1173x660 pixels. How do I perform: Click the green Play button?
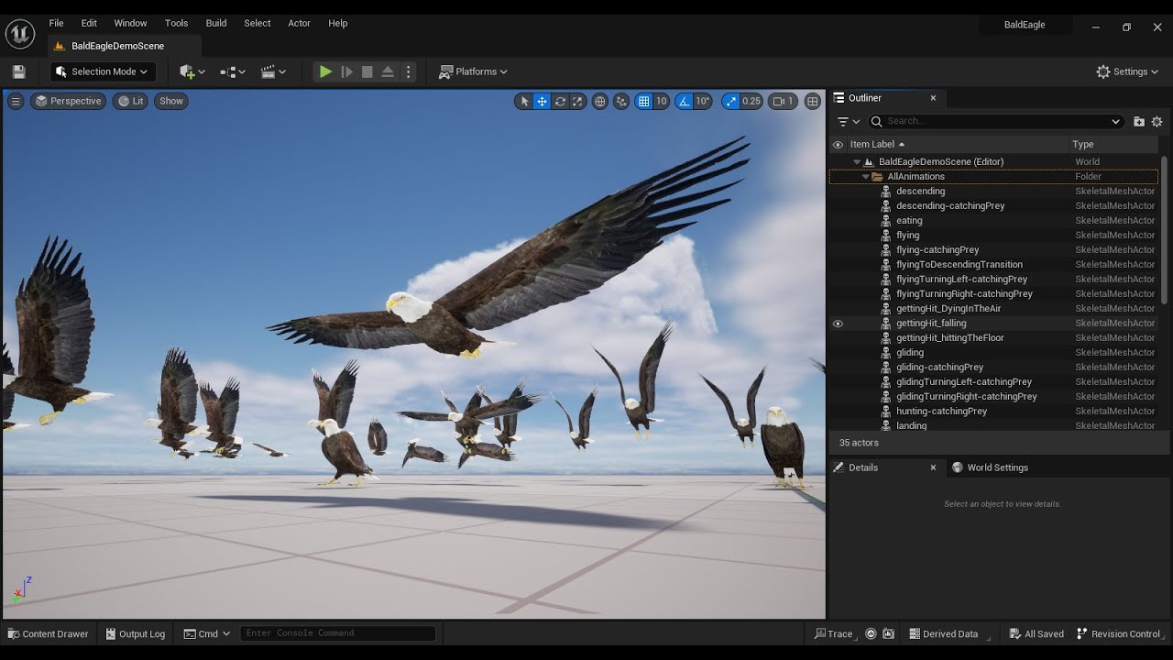[325, 71]
